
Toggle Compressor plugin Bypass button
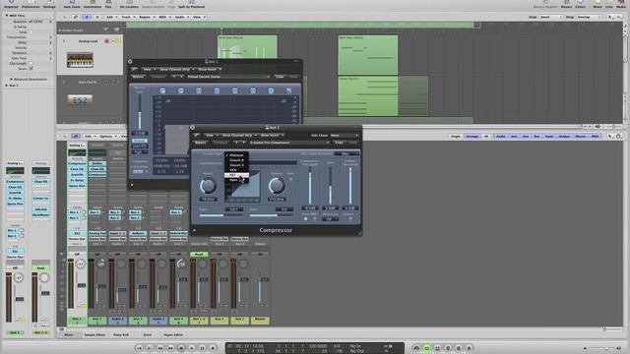(x=200, y=143)
